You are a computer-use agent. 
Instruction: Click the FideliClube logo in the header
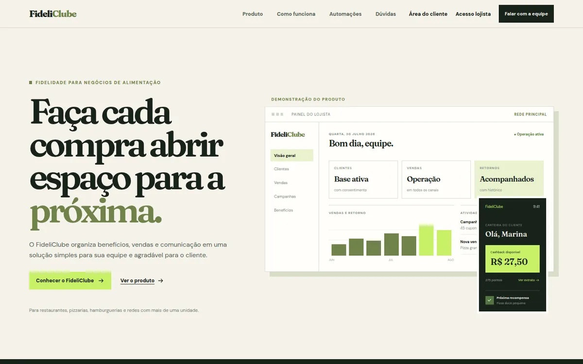53,14
